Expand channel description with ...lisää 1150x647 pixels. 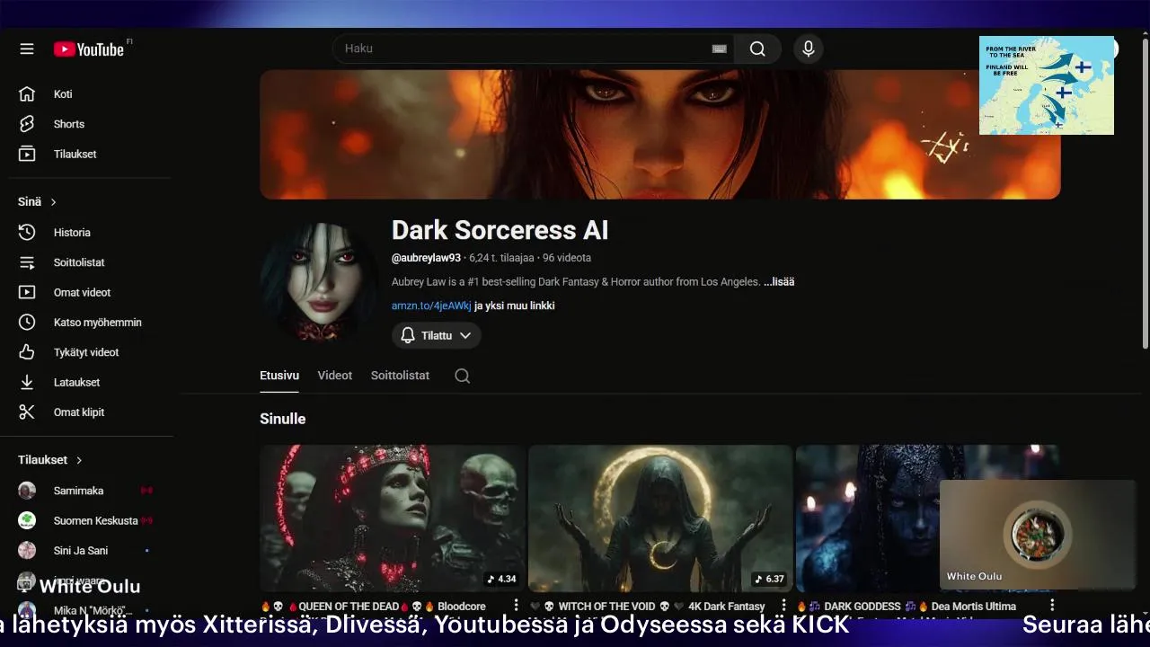[x=779, y=281]
